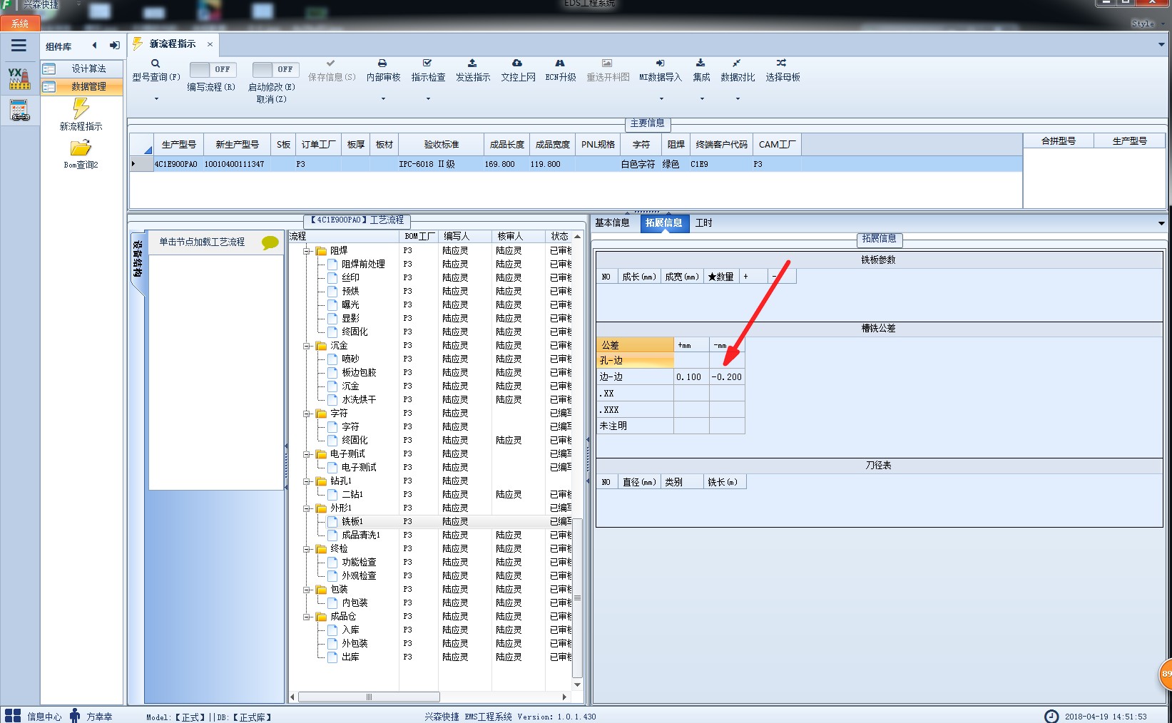Screen dimensions: 1172x723
Task: Select 成品清洗1 tree node
Action: coord(360,535)
